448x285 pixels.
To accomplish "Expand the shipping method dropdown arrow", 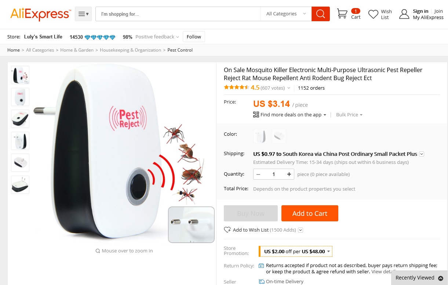I will coord(422,154).
